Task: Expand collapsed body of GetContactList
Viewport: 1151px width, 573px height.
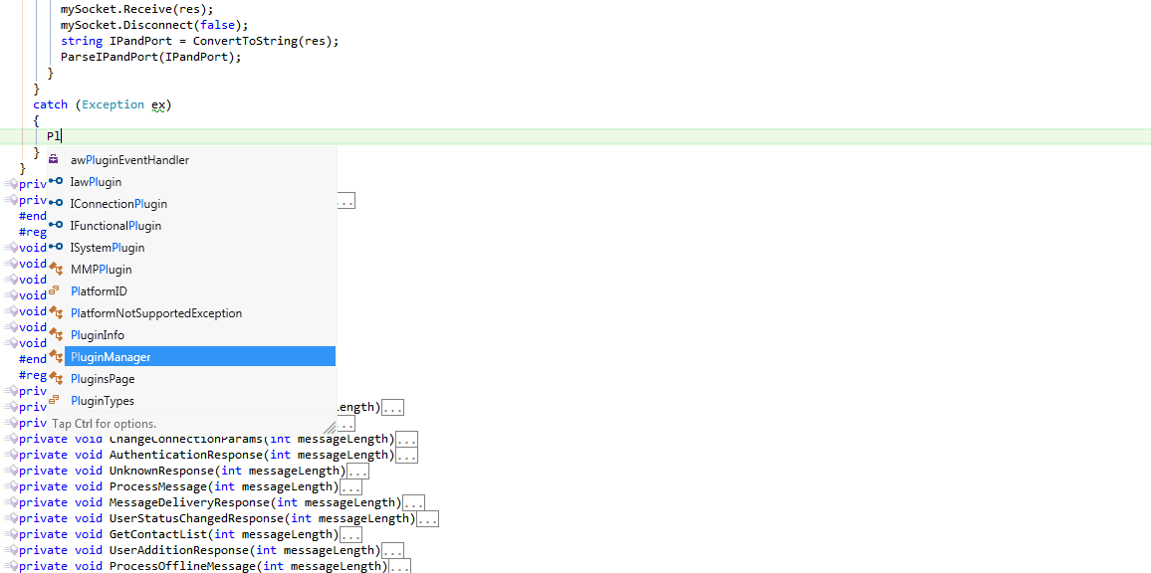Action: 350,535
